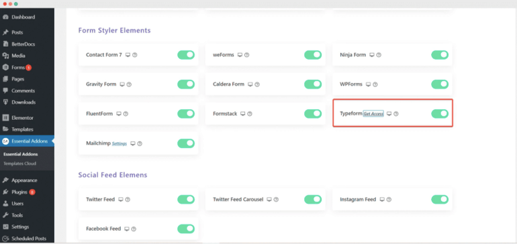Toggle the Ninja Form element off
This screenshot has height=244, width=517.
[x=440, y=55]
